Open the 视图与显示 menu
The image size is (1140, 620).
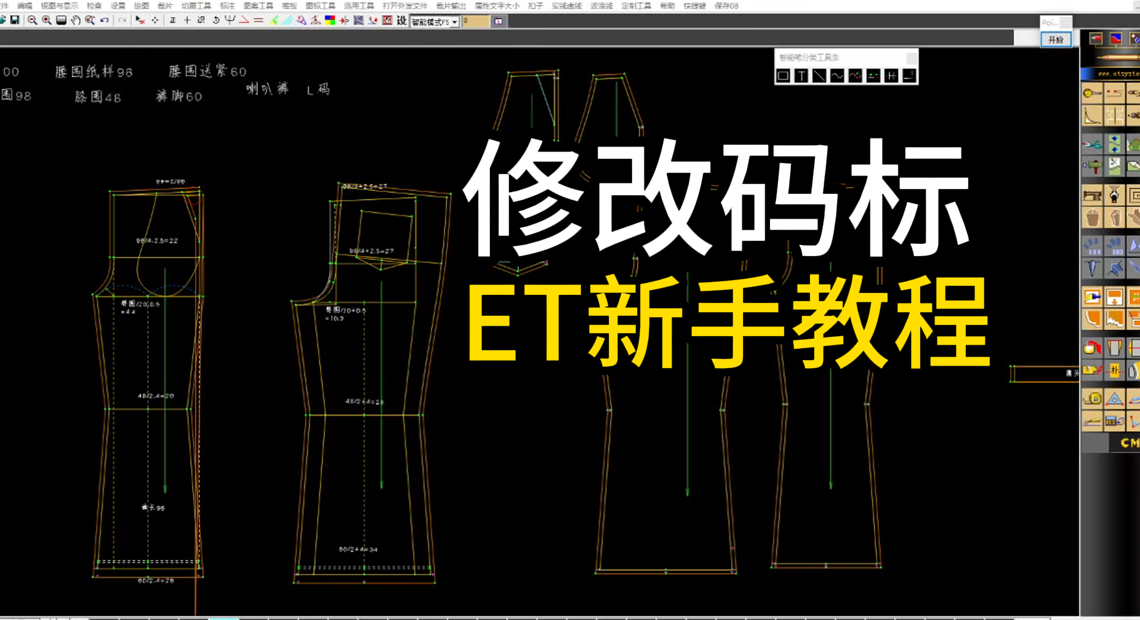[59, 6]
